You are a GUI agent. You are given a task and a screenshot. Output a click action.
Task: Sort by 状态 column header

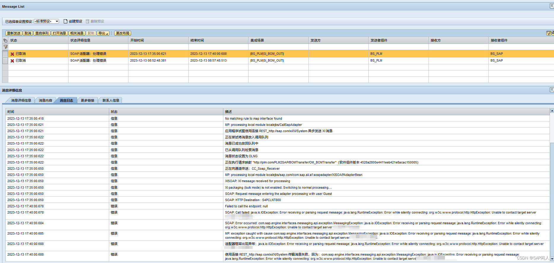tap(38, 40)
